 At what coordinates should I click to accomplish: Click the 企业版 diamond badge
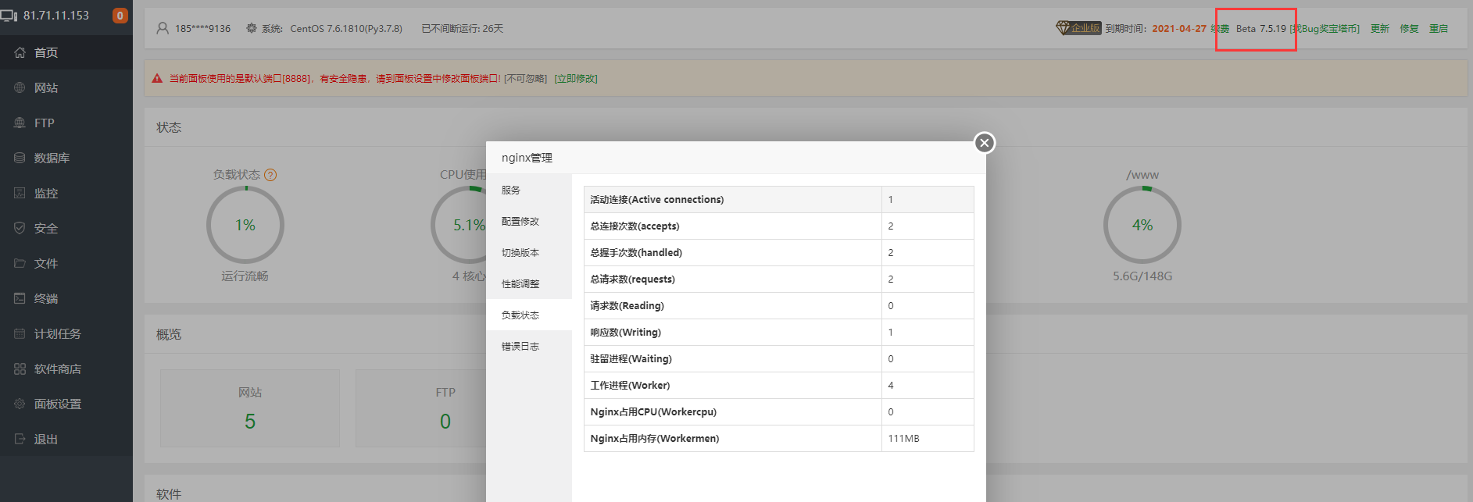pyautogui.click(x=1078, y=28)
